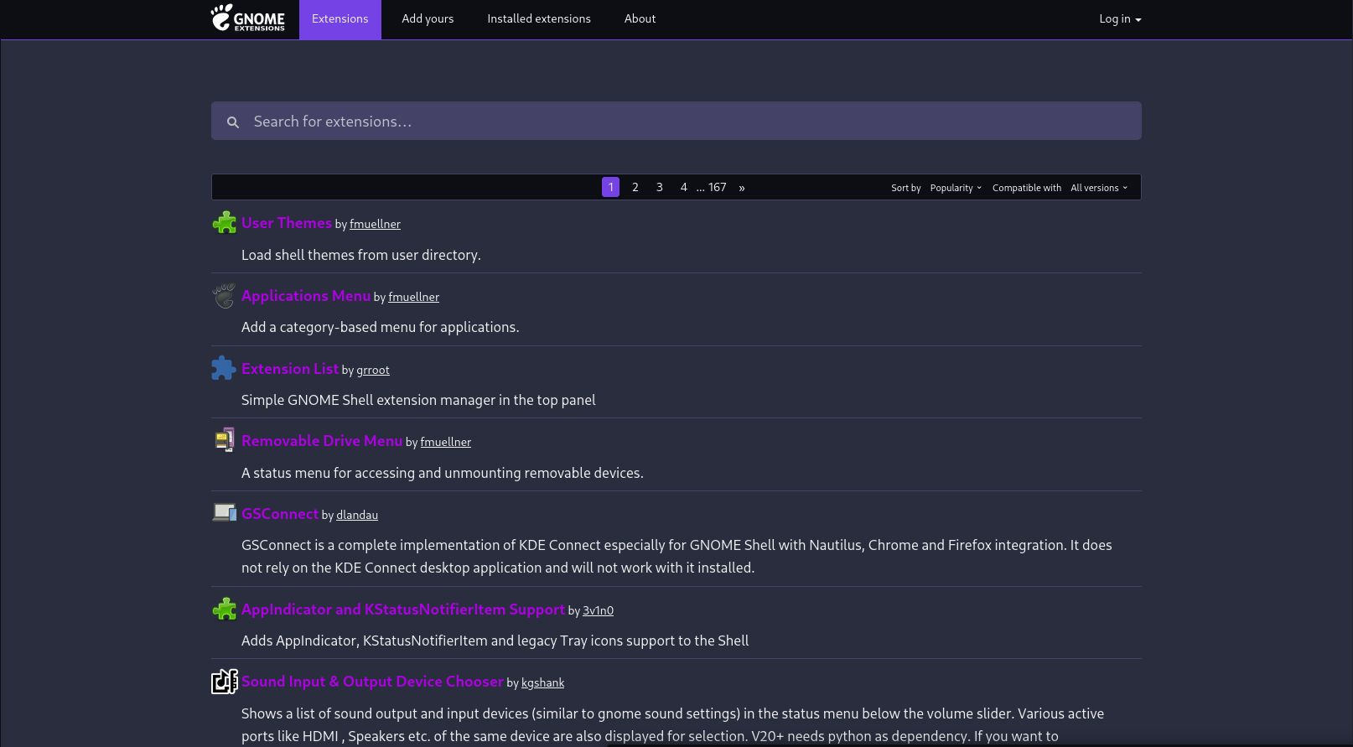Go to page 3

click(x=660, y=187)
